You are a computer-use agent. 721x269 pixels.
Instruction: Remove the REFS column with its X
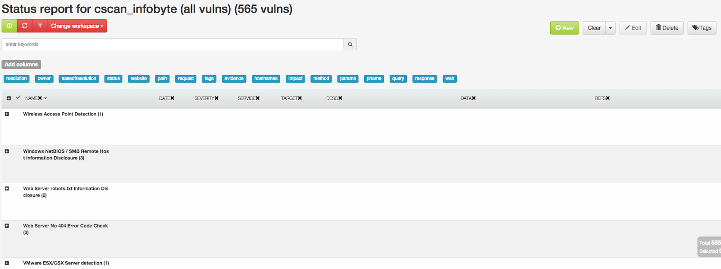point(608,98)
